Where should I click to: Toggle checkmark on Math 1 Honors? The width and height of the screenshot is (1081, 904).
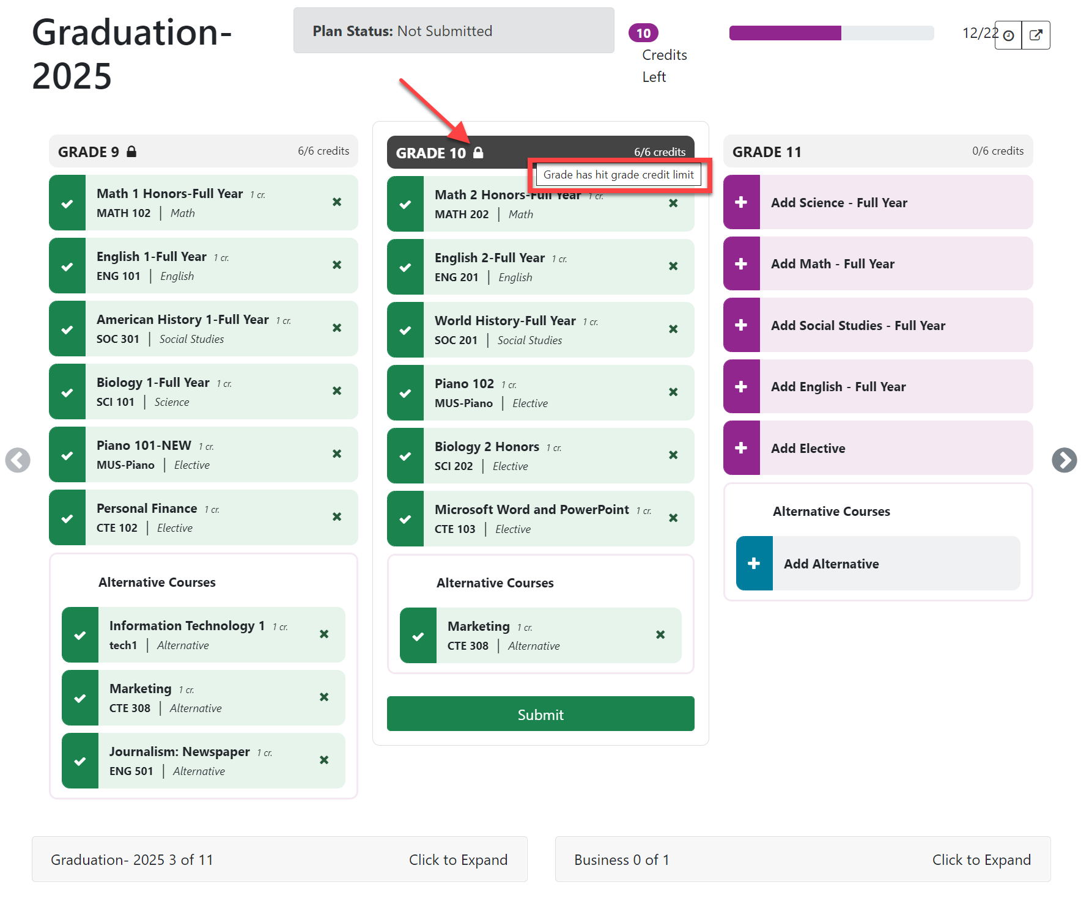67,203
